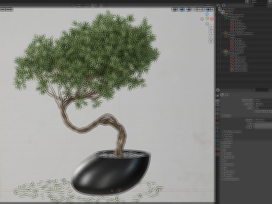Open the Particles properties tab

pos(218,131)
